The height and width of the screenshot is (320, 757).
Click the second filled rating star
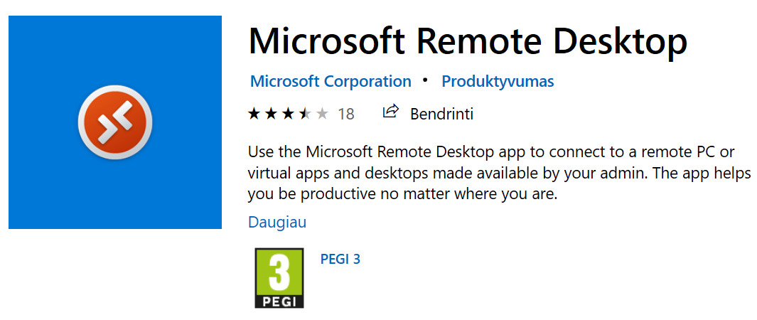(x=272, y=114)
